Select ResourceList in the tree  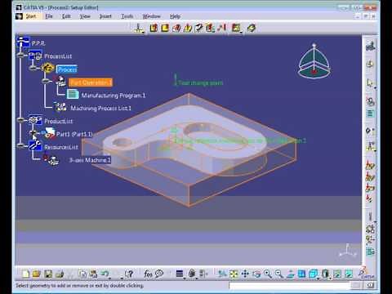coord(61,147)
